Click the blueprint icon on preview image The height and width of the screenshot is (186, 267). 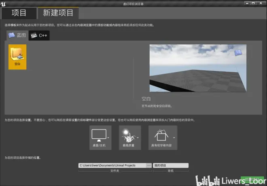click(x=238, y=52)
